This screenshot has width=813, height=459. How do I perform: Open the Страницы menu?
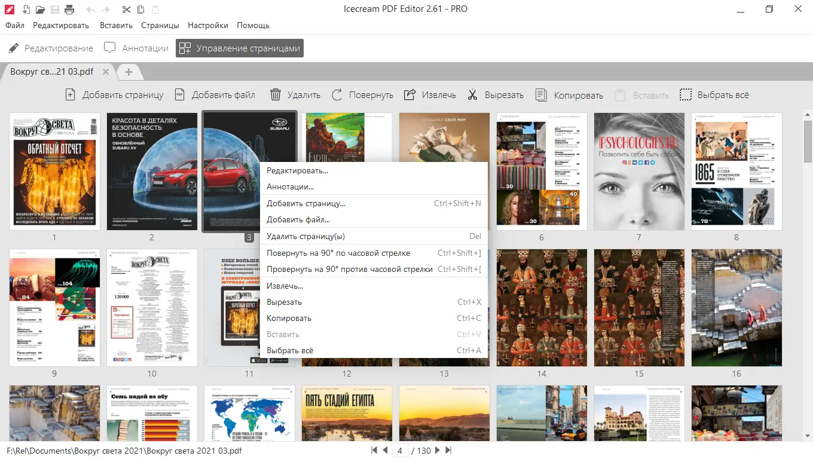[x=160, y=26]
